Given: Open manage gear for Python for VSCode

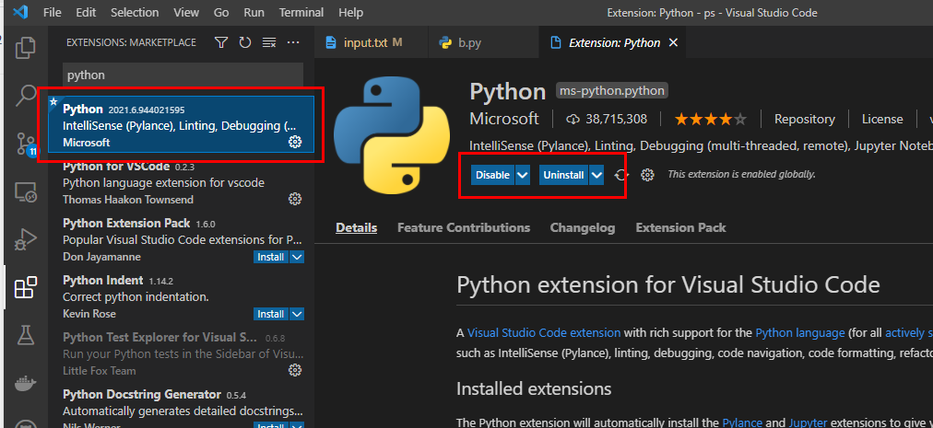Looking at the screenshot, I should pos(294,199).
